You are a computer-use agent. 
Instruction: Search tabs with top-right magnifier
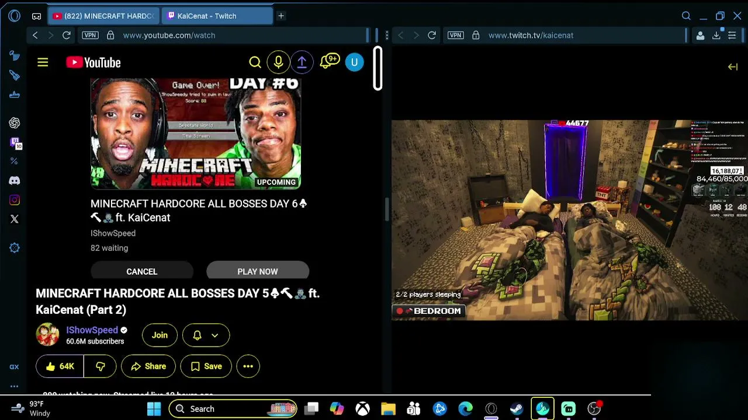(686, 16)
